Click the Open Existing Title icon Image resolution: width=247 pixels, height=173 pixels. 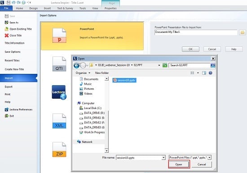pyautogui.click(x=6, y=29)
